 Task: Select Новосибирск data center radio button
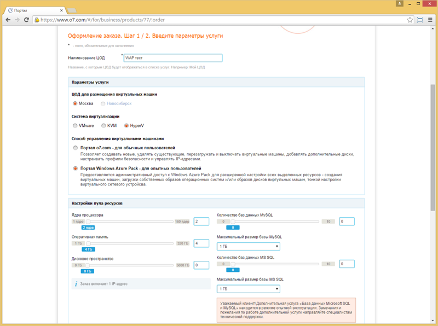(103, 103)
